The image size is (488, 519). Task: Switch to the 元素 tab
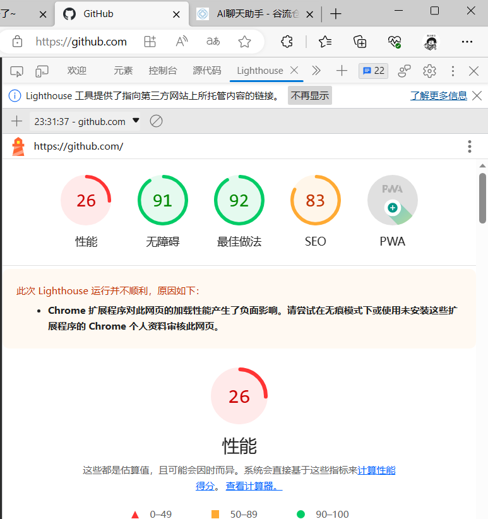tap(123, 71)
